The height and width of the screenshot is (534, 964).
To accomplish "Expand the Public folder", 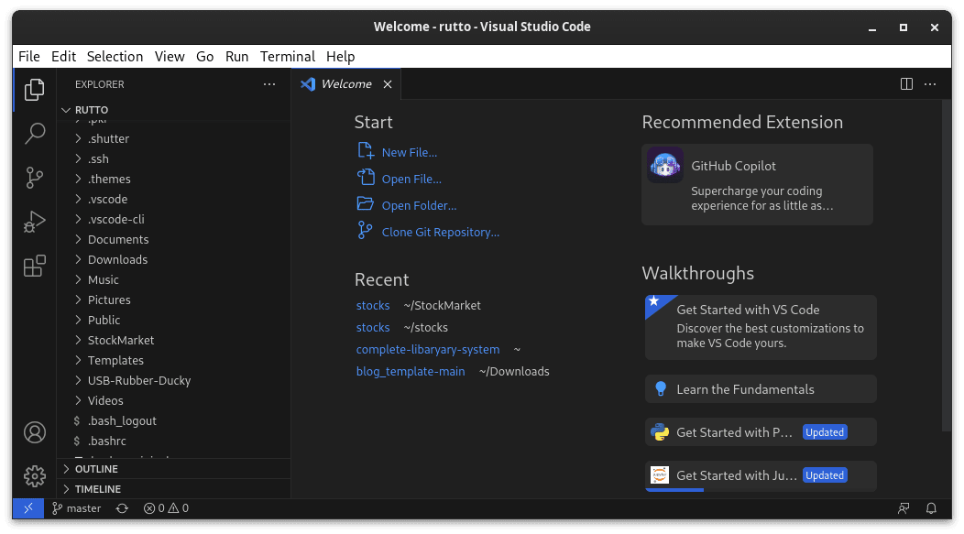I will click(173, 321).
